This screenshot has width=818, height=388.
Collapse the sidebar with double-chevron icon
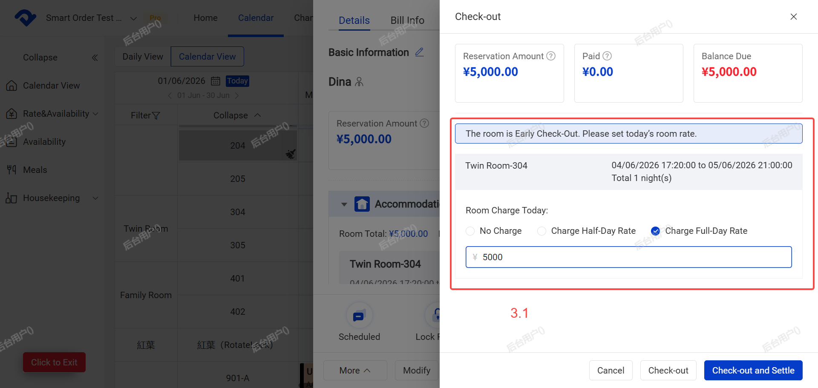(x=95, y=57)
